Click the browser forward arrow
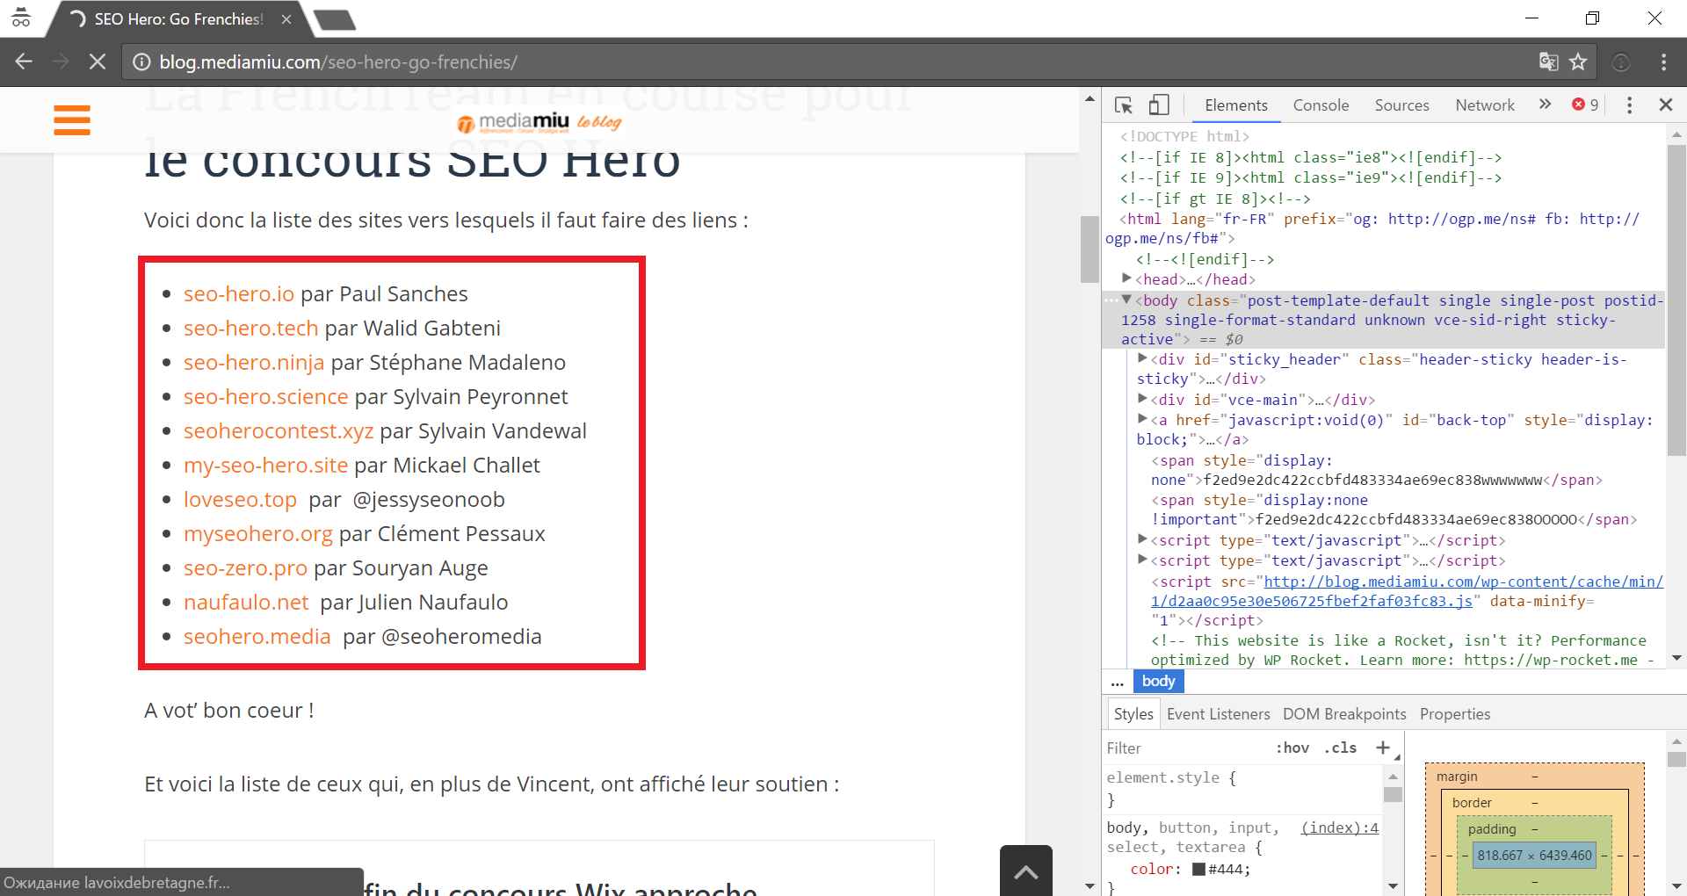This screenshot has width=1687, height=896. click(61, 61)
